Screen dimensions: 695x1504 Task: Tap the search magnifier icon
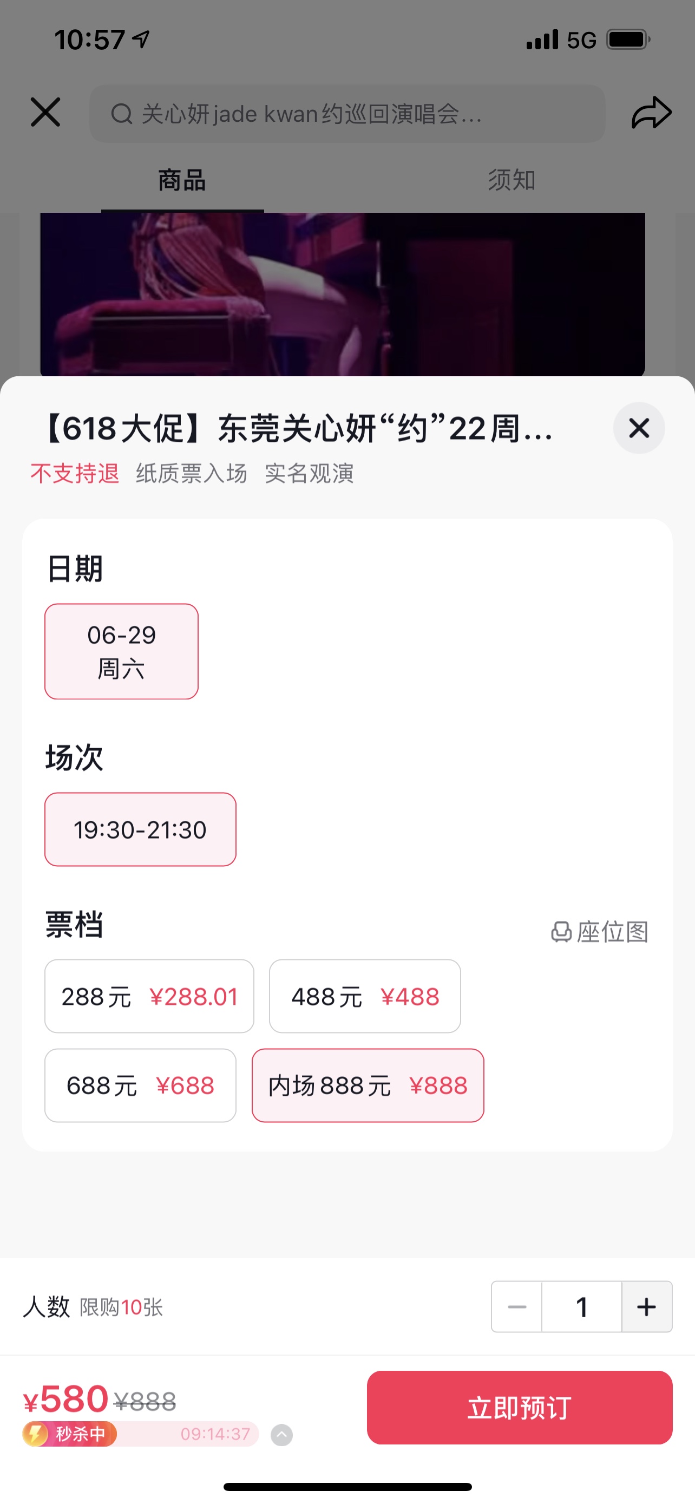[x=121, y=114]
